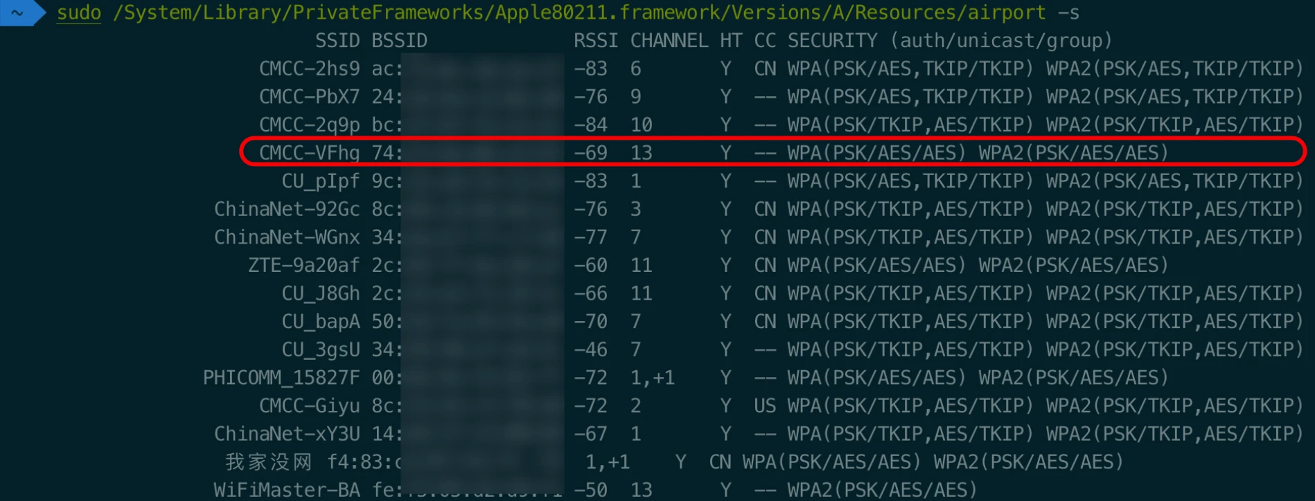Click the US country code for CMCC-Giyu

pyautogui.click(x=765, y=406)
